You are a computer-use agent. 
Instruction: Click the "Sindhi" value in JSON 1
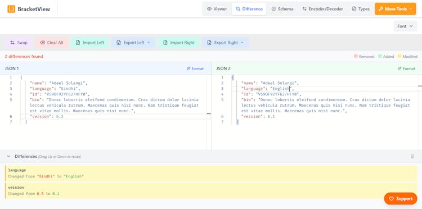coord(69,89)
